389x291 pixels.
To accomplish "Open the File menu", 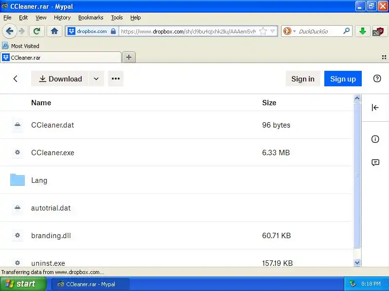I will point(7,17).
